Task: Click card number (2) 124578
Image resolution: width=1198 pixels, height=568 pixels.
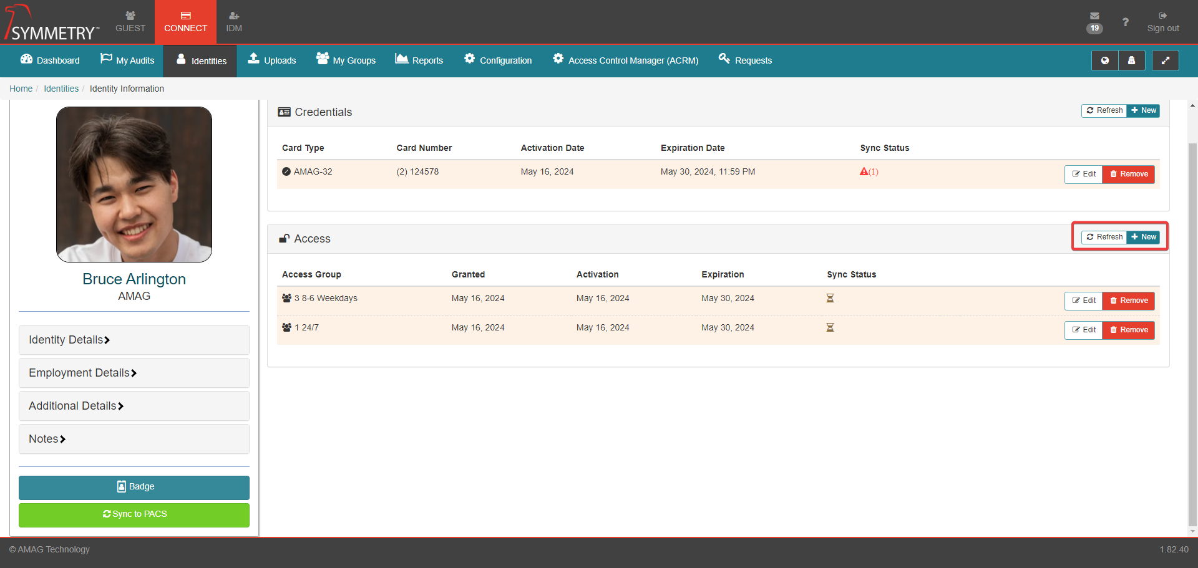Action: 417,171
